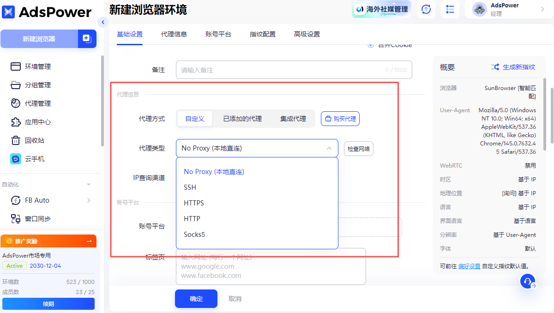Click the 检查网络 button

point(359,149)
